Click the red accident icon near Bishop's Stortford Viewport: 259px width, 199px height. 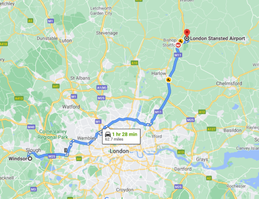(178, 45)
